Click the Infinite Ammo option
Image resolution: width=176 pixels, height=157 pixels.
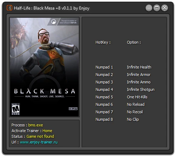pyautogui.click(x=139, y=82)
